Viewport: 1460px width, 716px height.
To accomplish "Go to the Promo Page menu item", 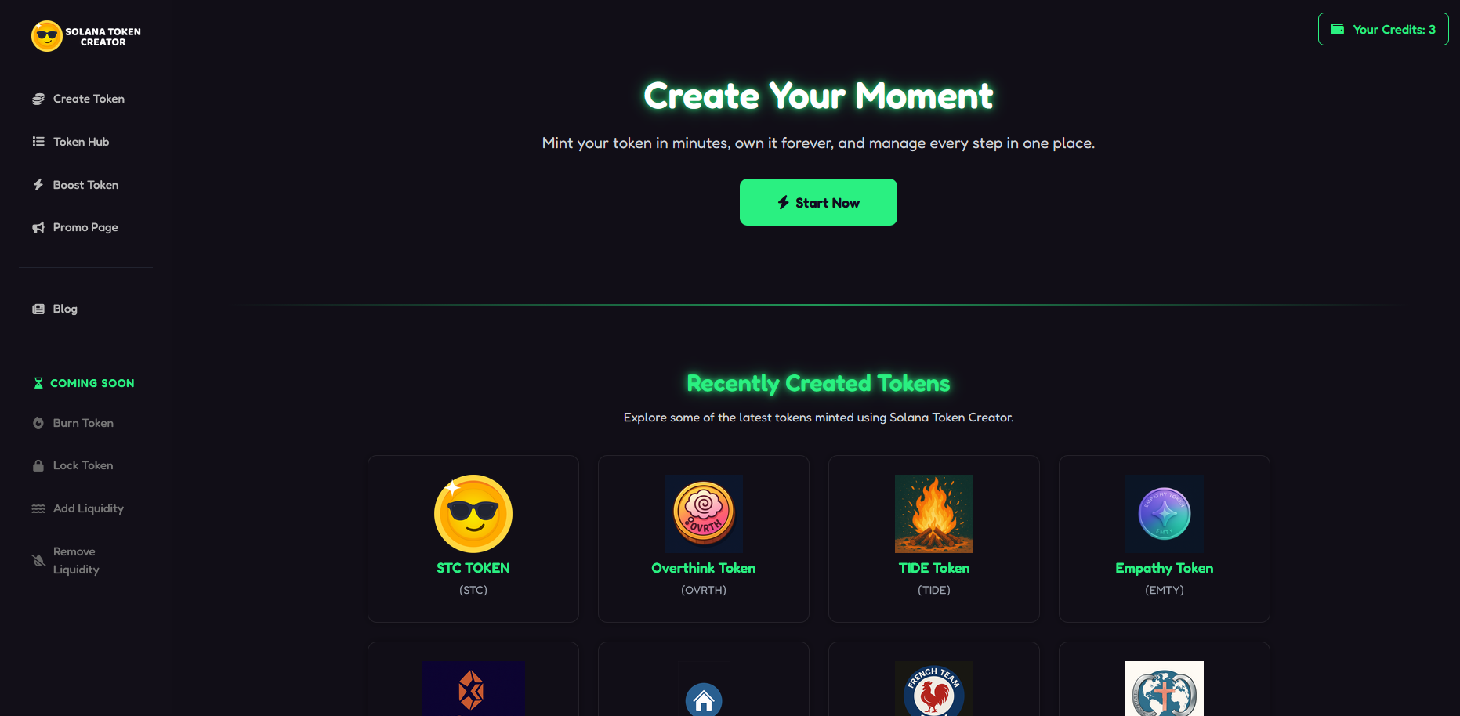I will click(x=85, y=227).
